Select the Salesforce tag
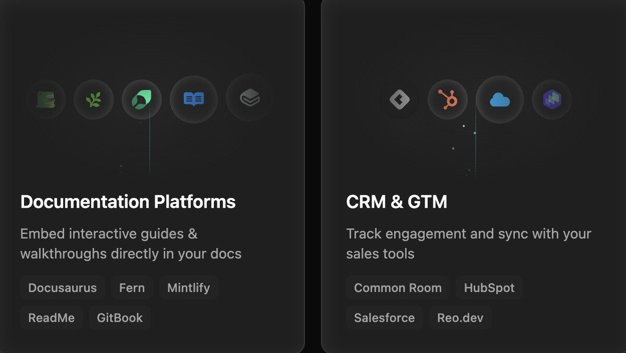This screenshot has height=353, width=626. tap(384, 318)
